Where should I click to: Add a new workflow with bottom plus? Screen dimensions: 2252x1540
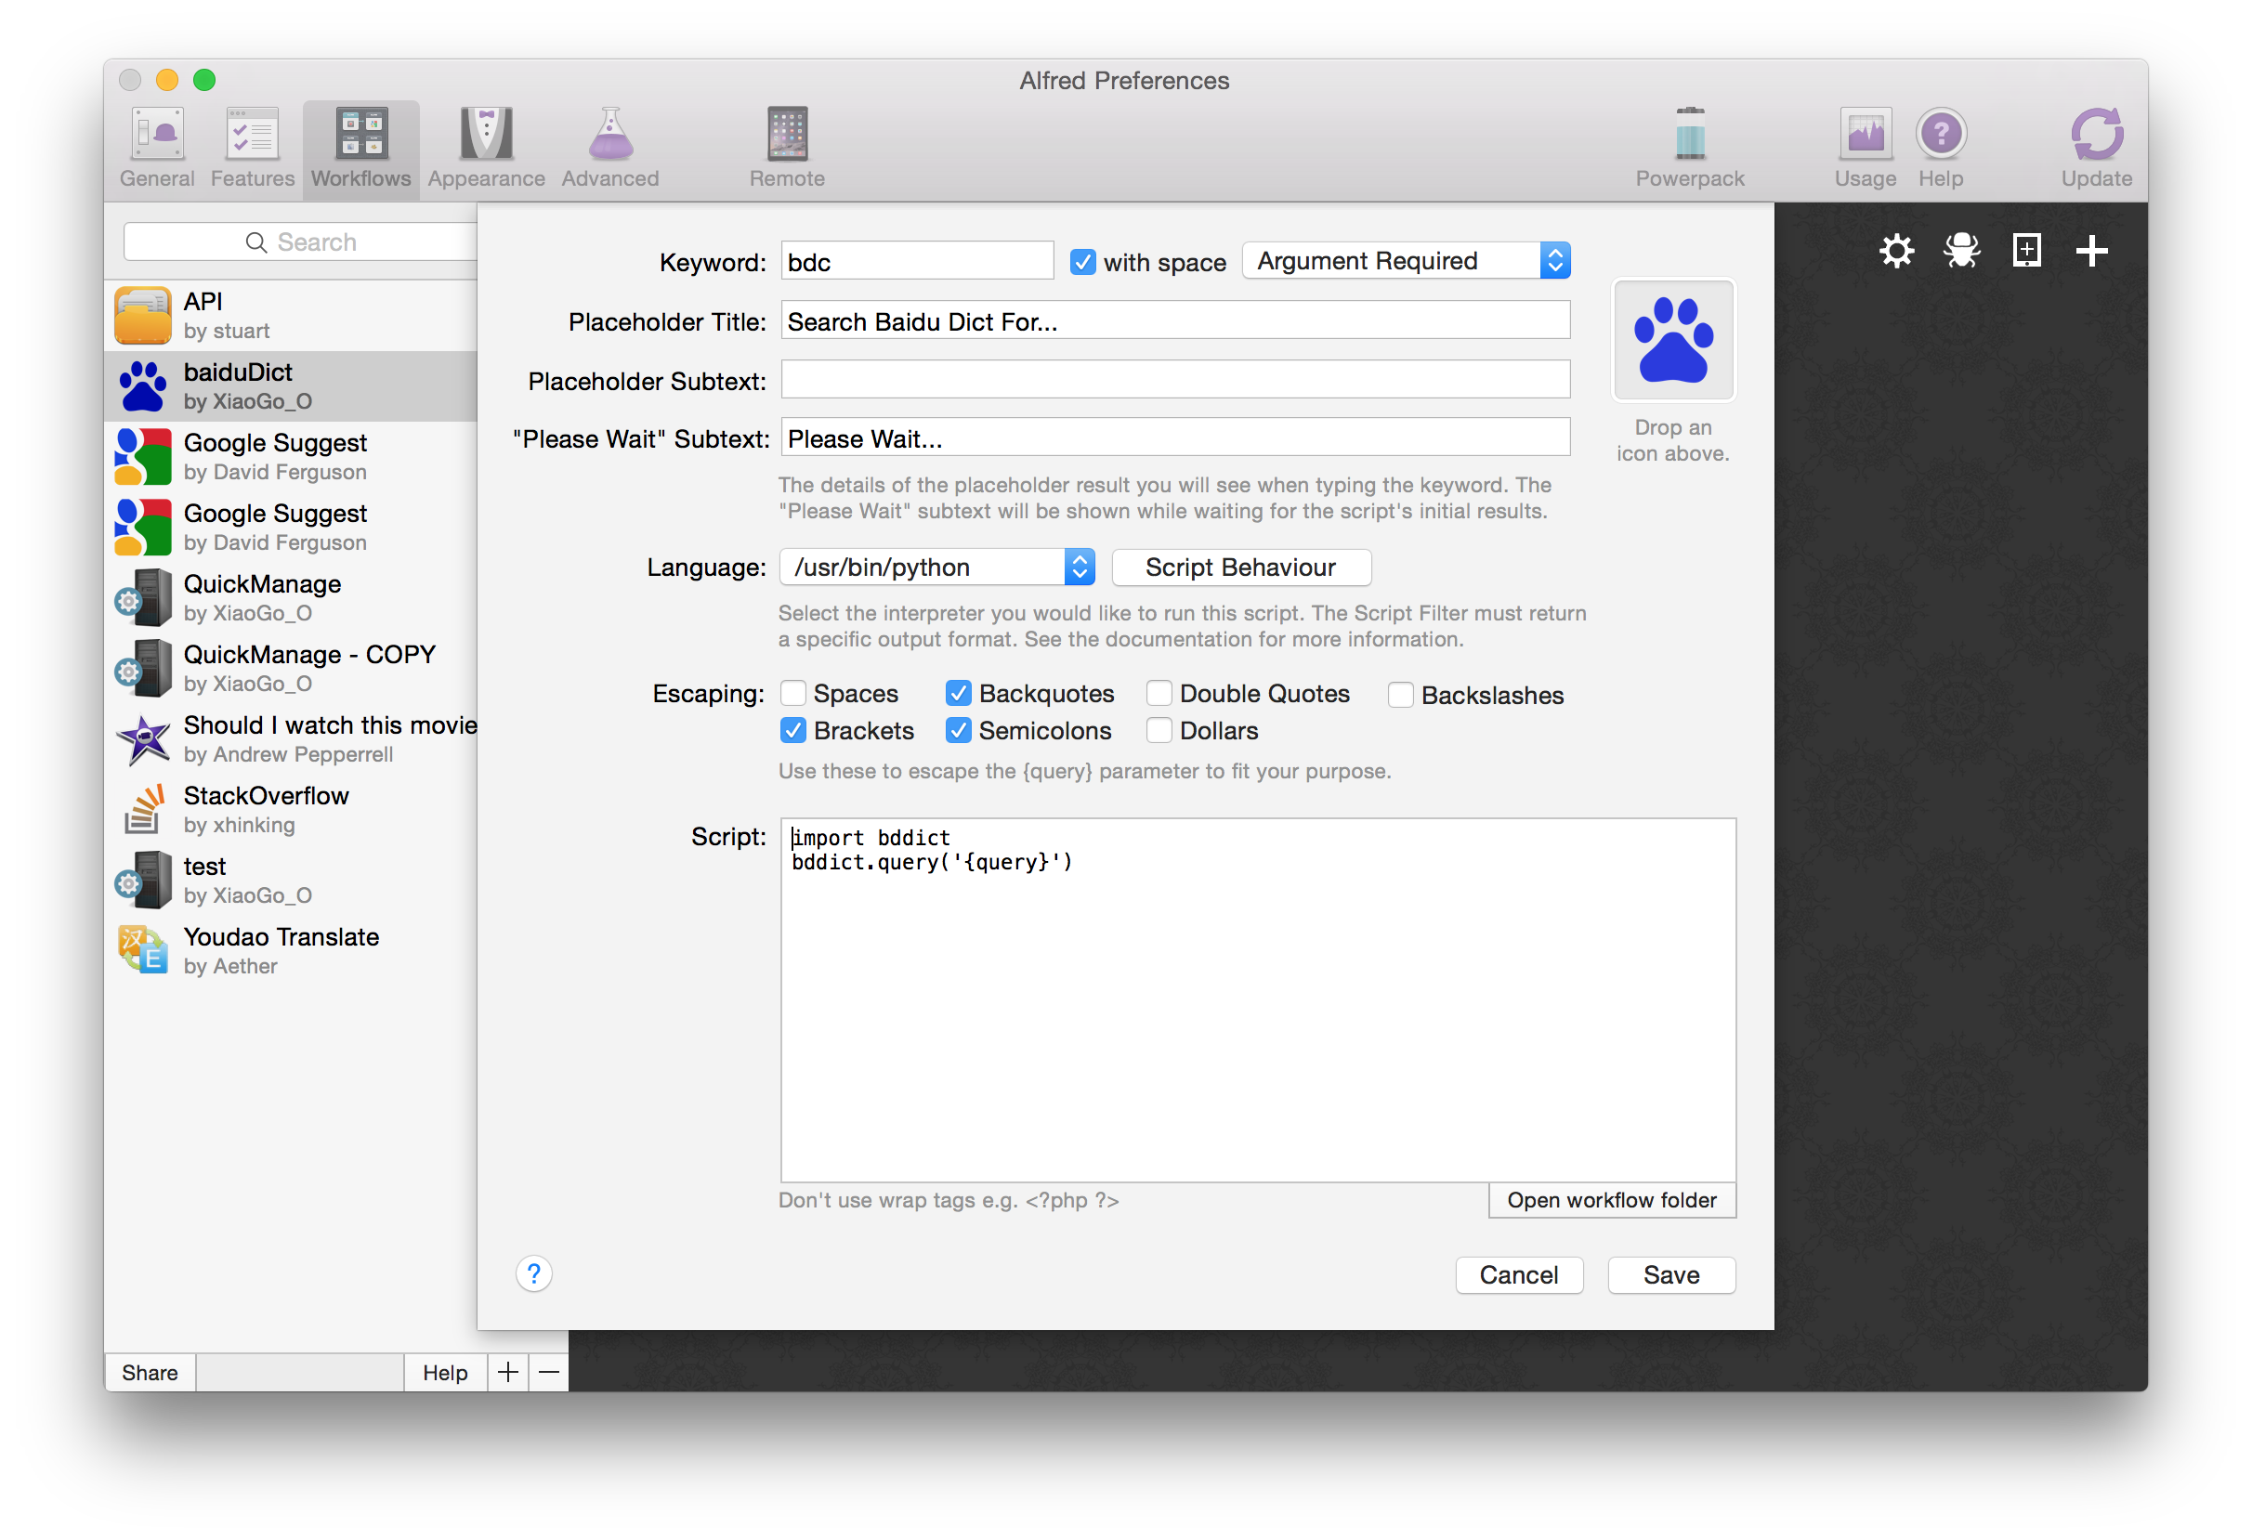coord(508,1373)
